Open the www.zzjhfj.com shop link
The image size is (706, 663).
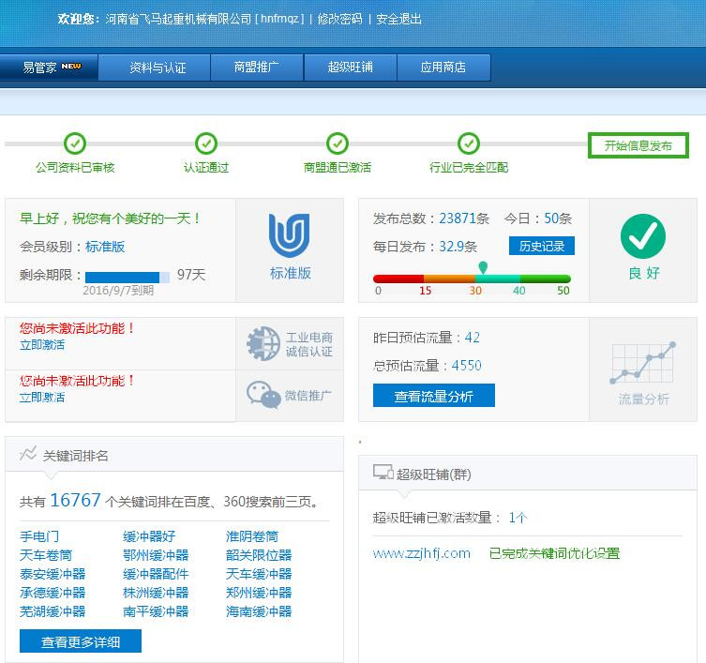coord(421,553)
